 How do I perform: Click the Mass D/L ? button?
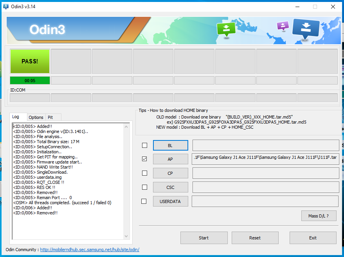[319, 216]
